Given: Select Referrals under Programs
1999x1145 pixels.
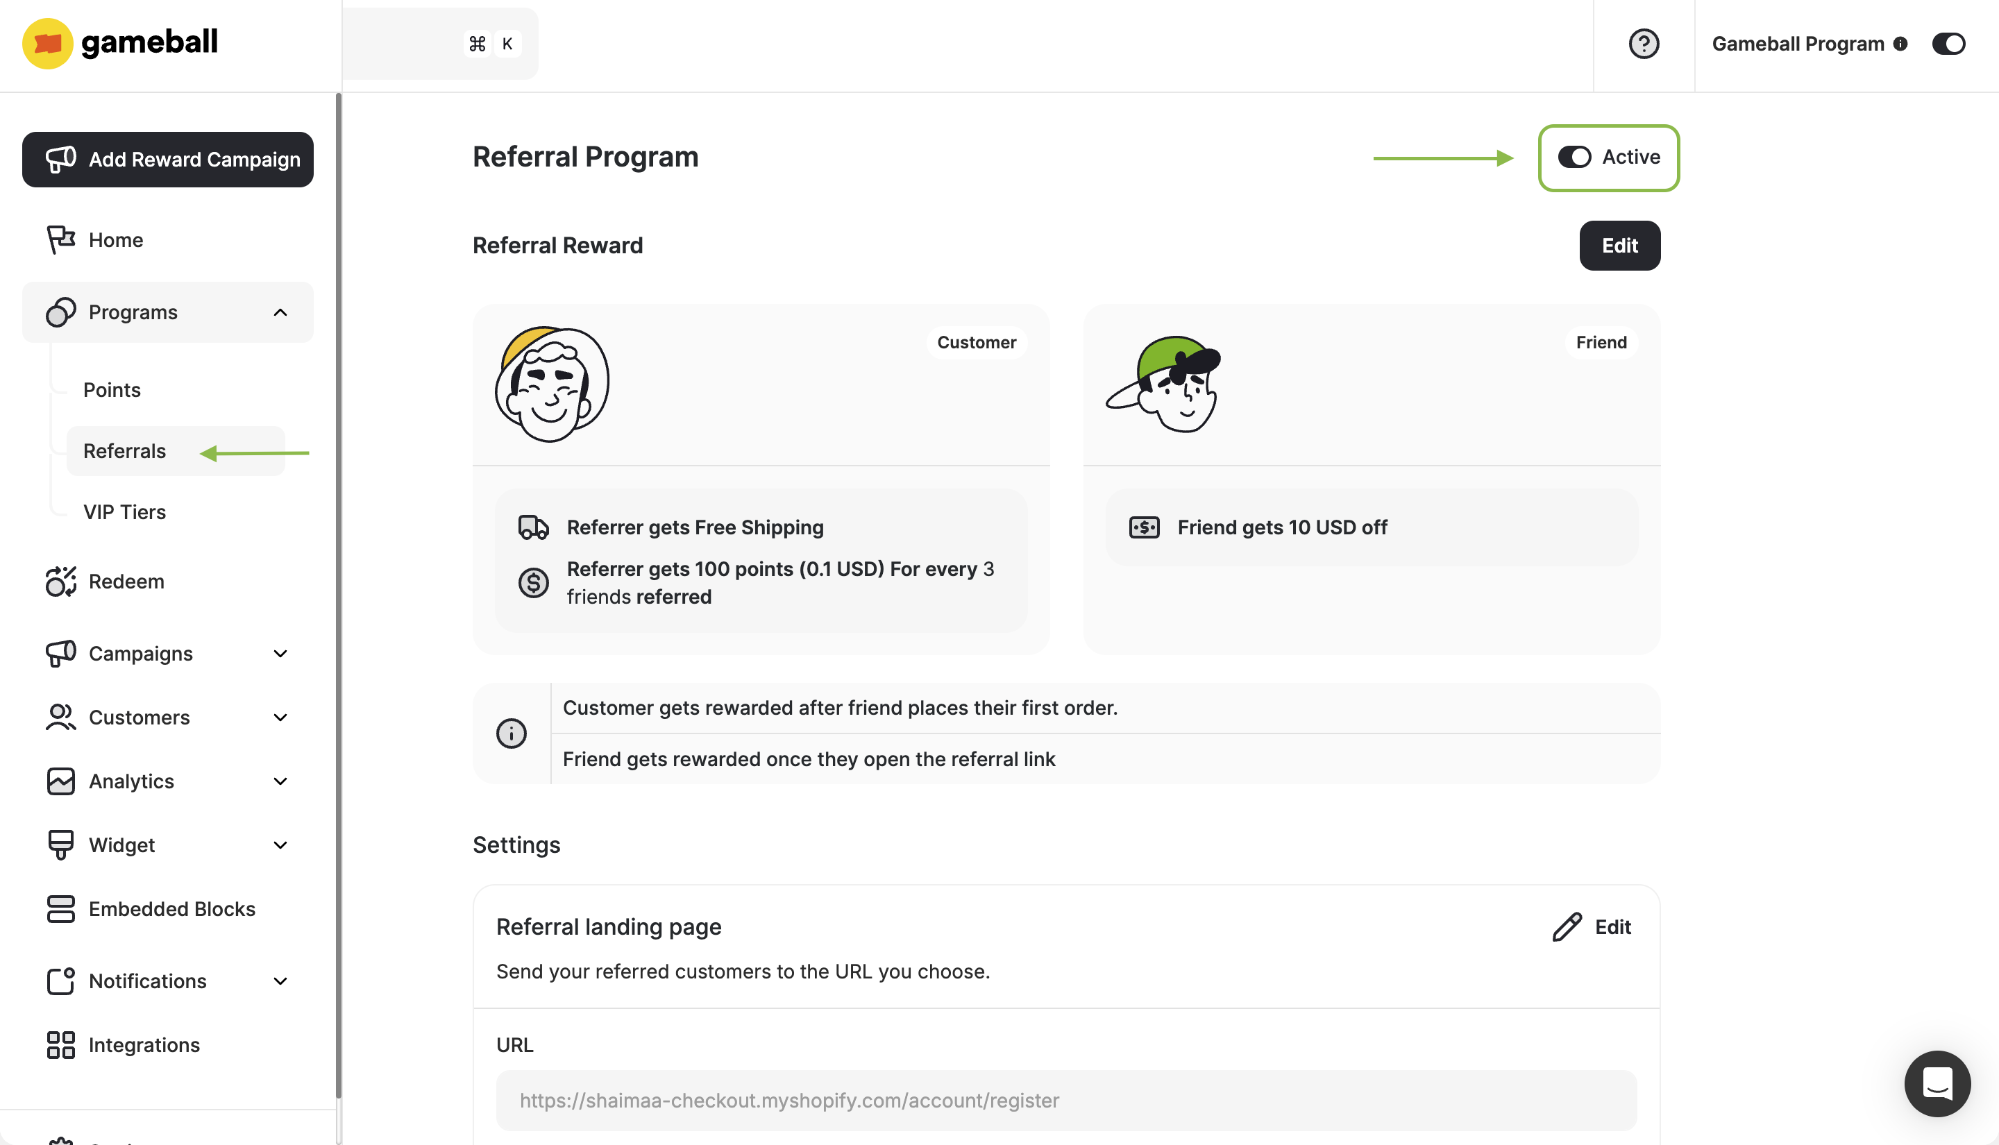Looking at the screenshot, I should (124, 450).
